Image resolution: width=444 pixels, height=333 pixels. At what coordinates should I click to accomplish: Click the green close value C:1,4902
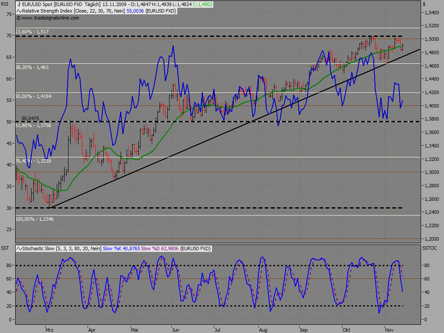(x=202, y=4)
